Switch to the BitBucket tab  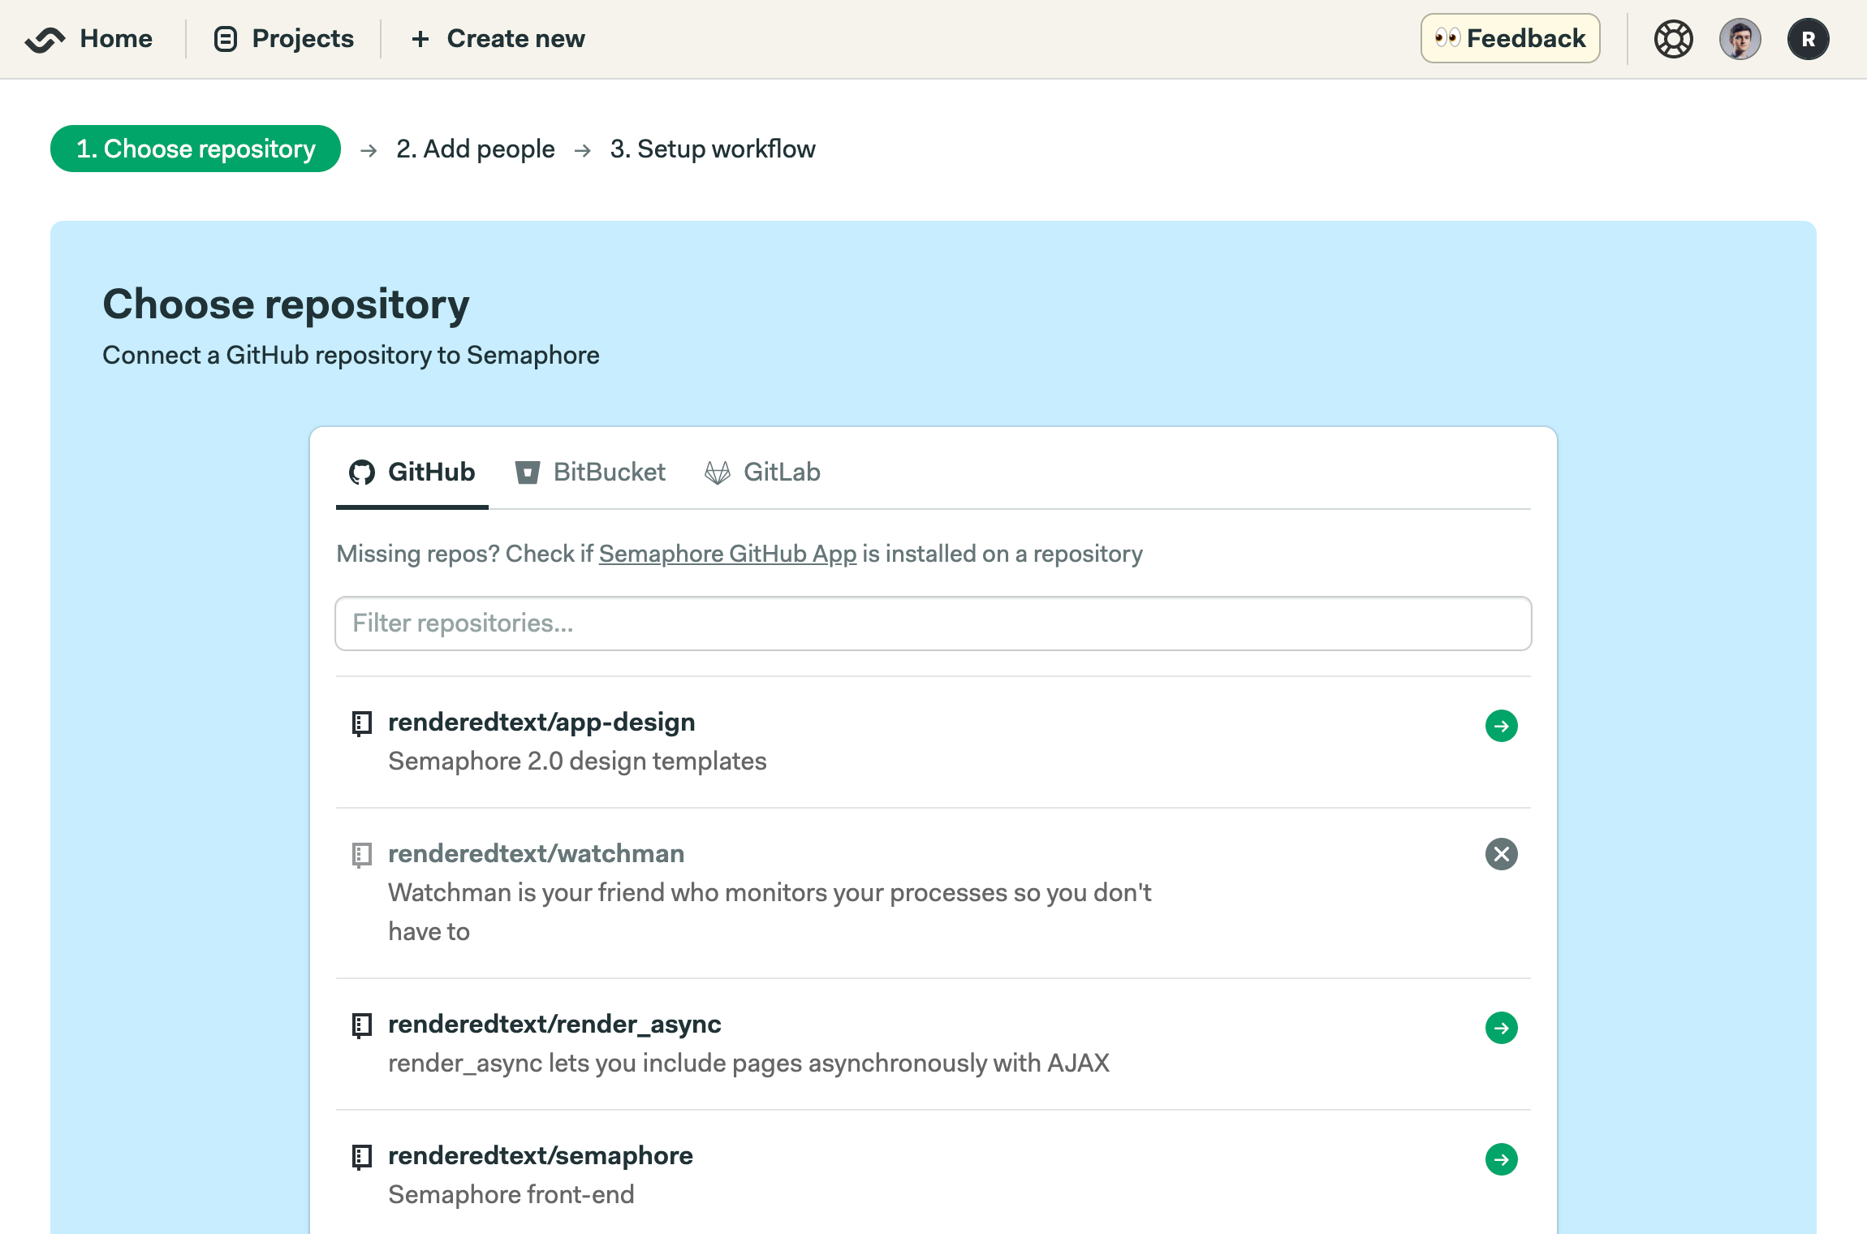click(x=590, y=472)
